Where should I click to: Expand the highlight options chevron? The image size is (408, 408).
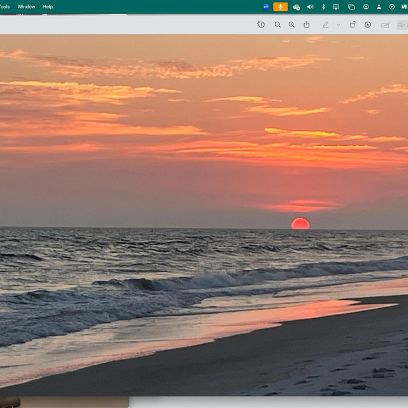pyautogui.click(x=339, y=25)
